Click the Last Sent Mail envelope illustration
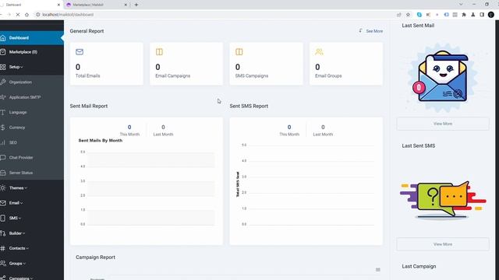The width and height of the screenshot is (499, 280). [443, 77]
